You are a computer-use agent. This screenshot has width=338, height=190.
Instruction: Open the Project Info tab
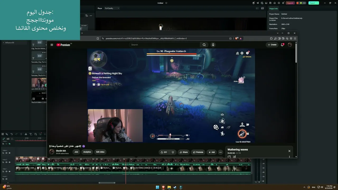pos(274,8)
